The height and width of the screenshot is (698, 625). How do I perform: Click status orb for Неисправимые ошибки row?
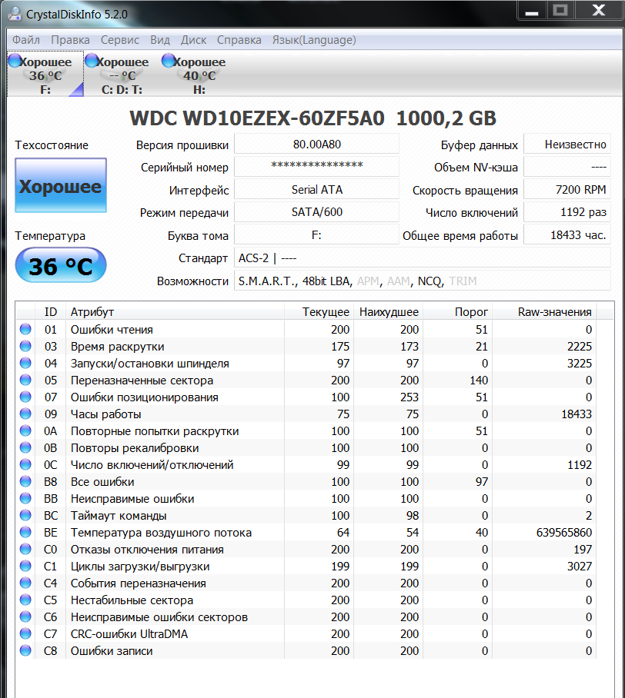point(25,498)
